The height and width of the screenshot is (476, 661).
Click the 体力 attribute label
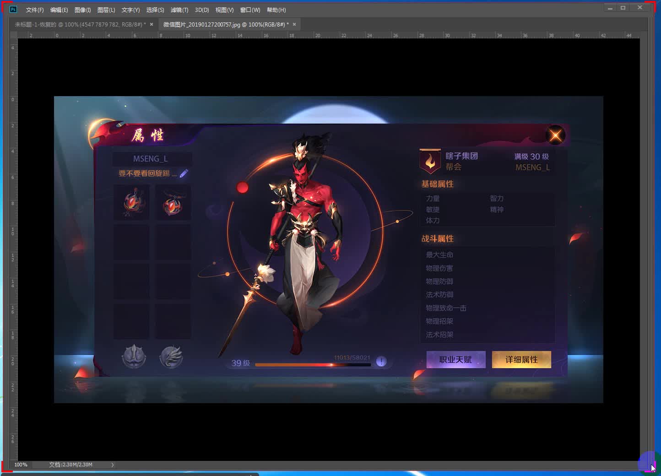pos(433,220)
